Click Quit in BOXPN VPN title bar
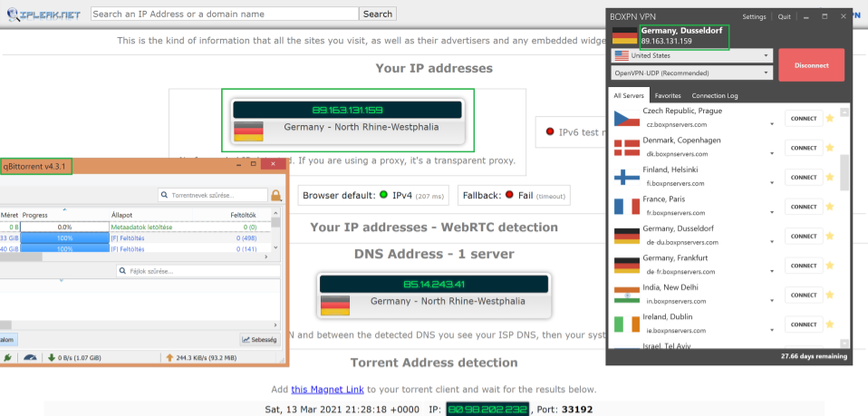Screen dimensions: 868x416 click(784, 16)
